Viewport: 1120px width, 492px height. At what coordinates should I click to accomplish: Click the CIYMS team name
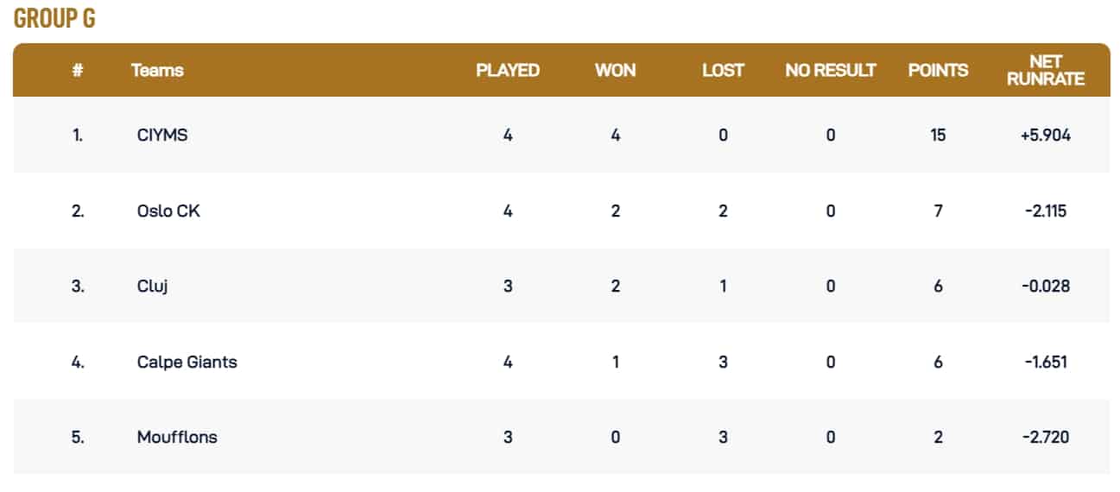(x=161, y=135)
